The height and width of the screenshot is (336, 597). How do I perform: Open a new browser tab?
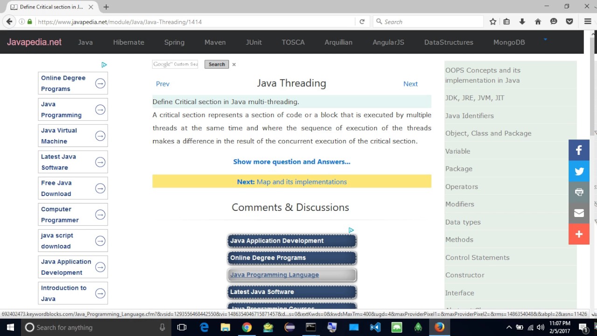pos(106,7)
